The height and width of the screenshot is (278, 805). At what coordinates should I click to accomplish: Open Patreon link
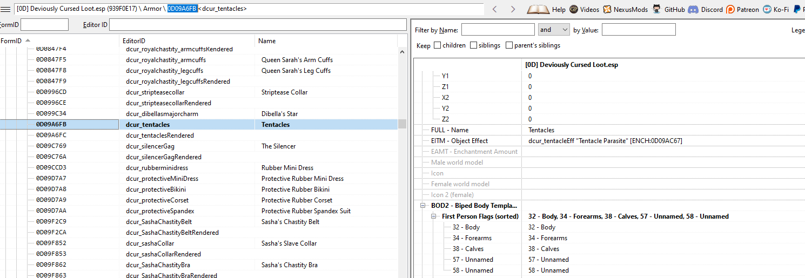(x=742, y=9)
